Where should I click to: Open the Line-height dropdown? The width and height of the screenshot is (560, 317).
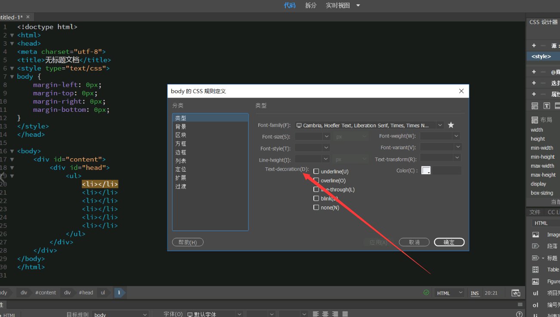(x=326, y=159)
